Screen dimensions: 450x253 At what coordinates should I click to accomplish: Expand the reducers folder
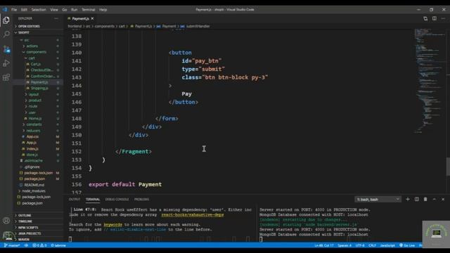[33, 131]
